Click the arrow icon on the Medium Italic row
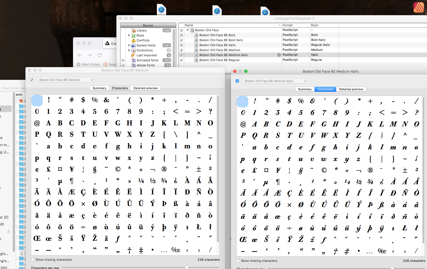Viewport: 427px width, 269px height. (x=279, y=55)
